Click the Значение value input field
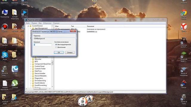The height and width of the screenshot is (107, 191). tap(43, 45)
